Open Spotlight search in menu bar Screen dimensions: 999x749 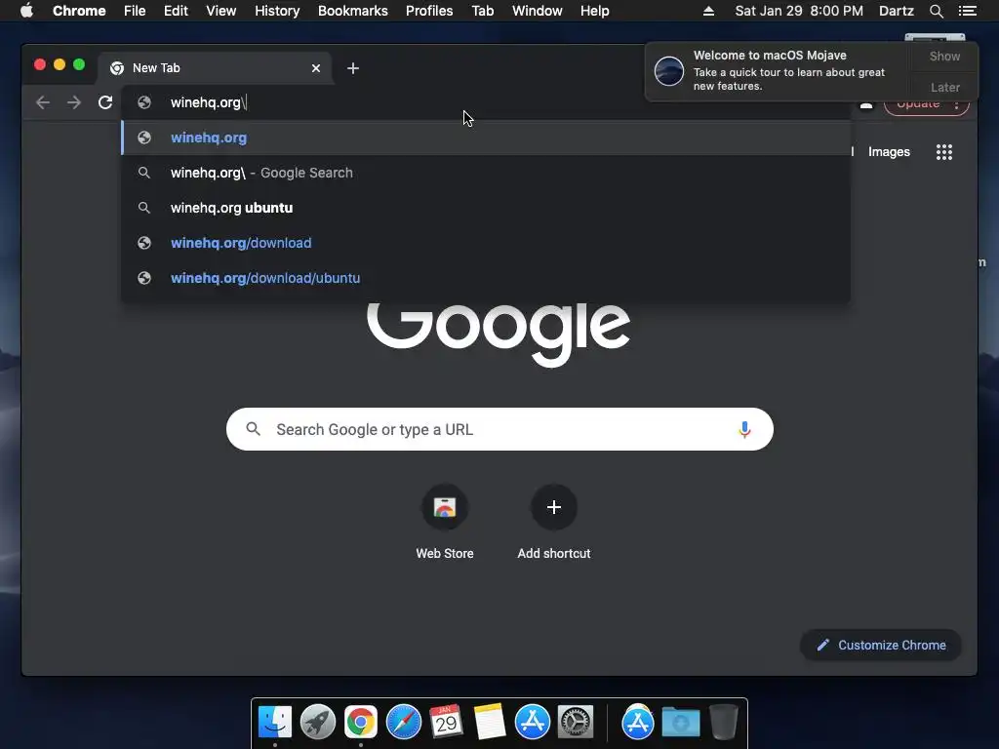tap(936, 11)
